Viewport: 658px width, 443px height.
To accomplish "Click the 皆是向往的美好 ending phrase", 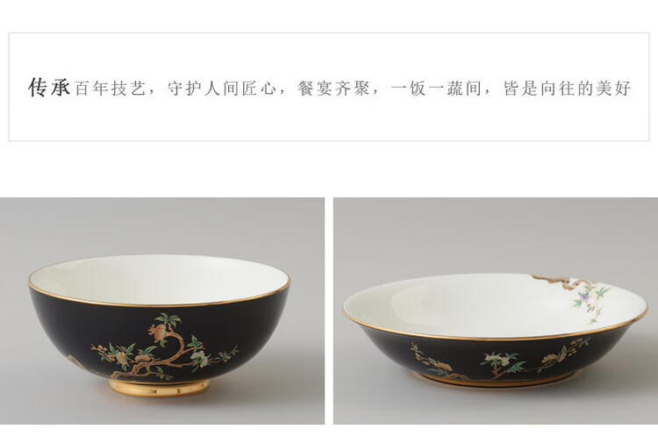I will (567, 89).
